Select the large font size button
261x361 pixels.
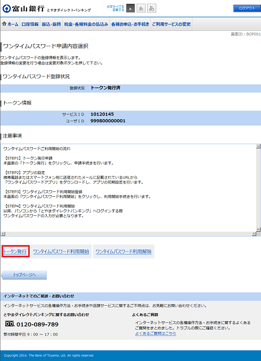tap(151, 9)
